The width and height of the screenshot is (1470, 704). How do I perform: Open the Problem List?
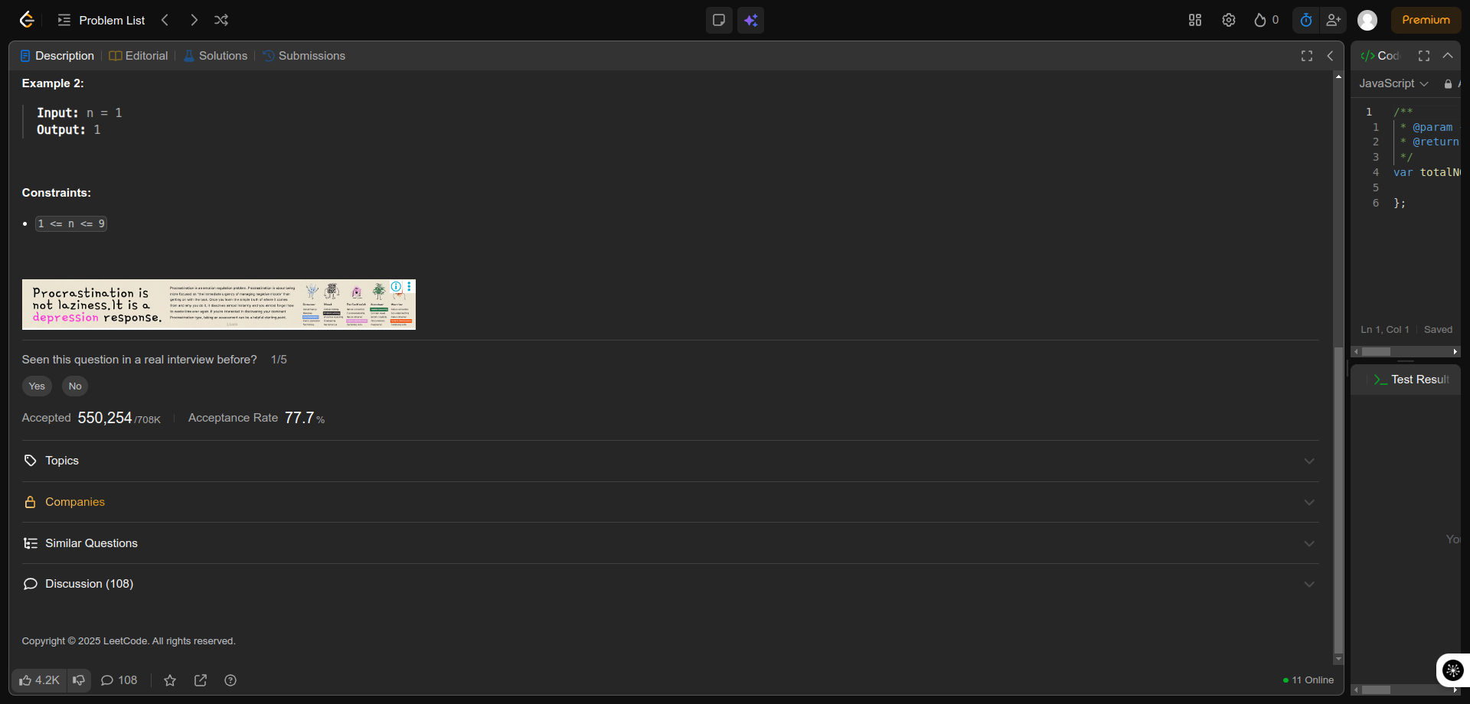point(102,20)
